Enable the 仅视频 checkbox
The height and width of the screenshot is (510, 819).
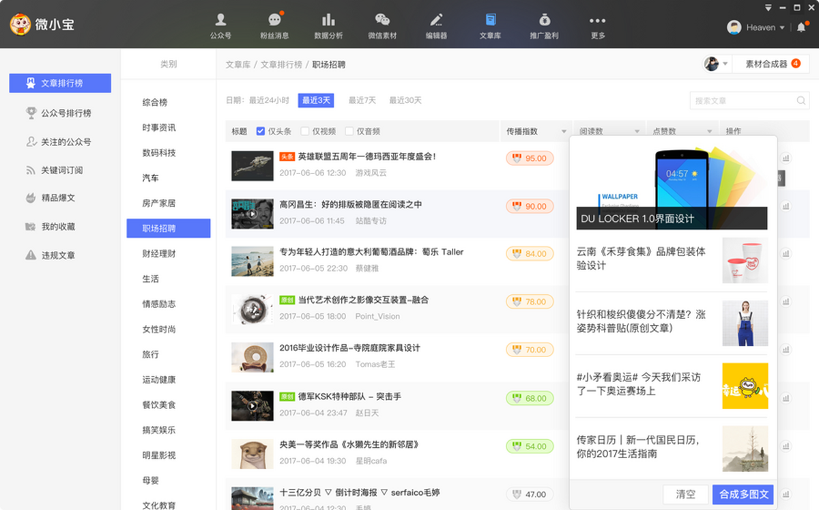[305, 131]
